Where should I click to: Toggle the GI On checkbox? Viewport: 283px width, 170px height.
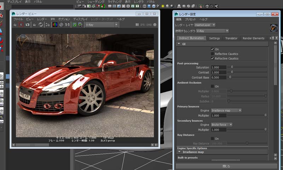213,49
